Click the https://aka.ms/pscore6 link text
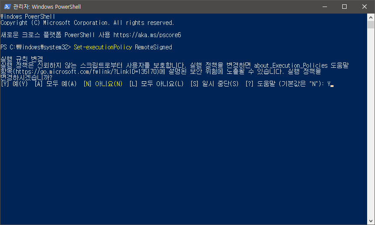The height and width of the screenshot is (225, 375). click(x=147, y=35)
